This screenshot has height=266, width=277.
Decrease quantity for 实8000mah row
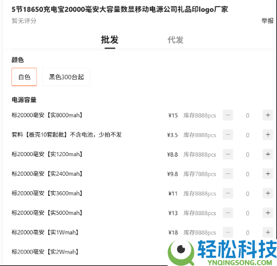(228, 115)
